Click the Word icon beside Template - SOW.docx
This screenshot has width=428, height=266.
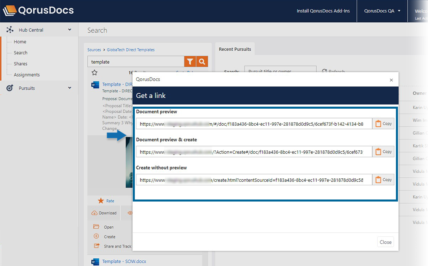coord(95,262)
